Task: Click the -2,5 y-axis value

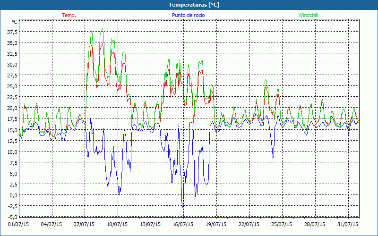Action: [x=13, y=206]
